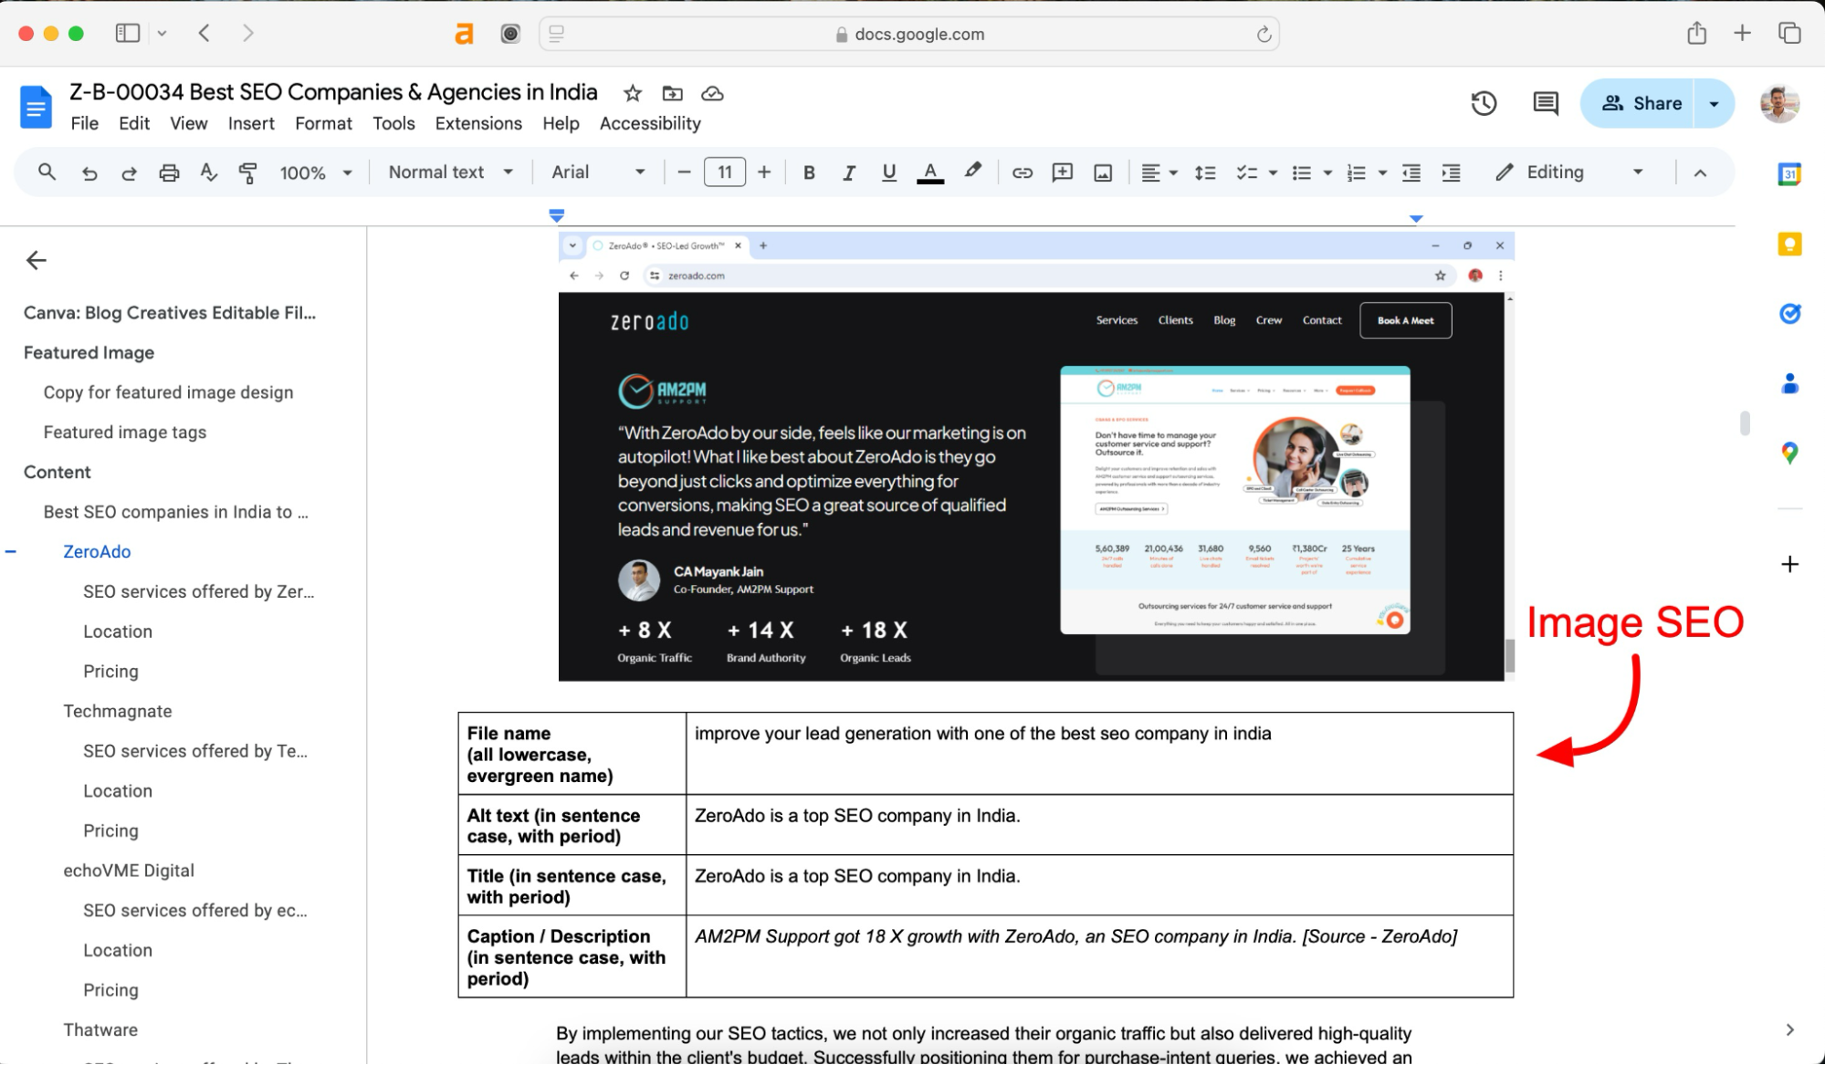Jump to Techmagnate heading in outline
1825x1065 pixels.
point(118,711)
